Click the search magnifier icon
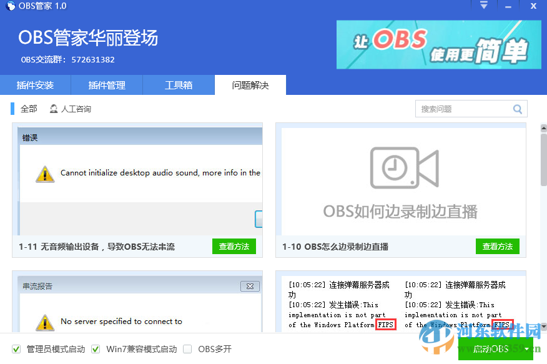547x364 pixels. pyautogui.click(x=518, y=108)
